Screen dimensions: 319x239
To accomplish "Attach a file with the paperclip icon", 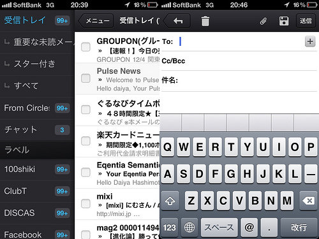I will point(263,21).
